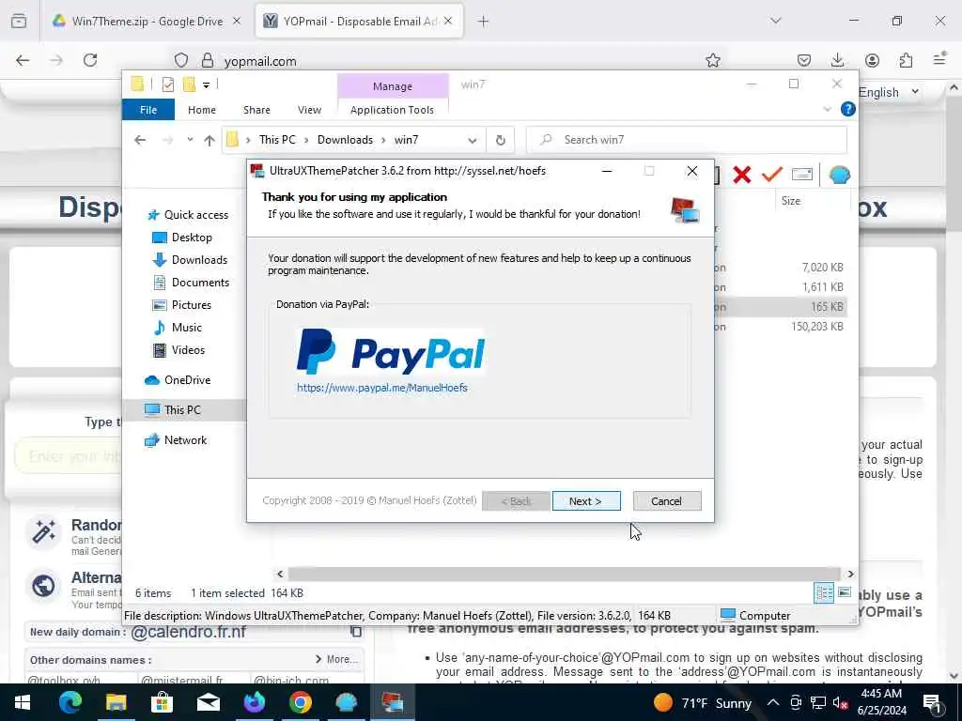Switch to the Win7Theme.zip Google Drive tab

[x=146, y=22]
